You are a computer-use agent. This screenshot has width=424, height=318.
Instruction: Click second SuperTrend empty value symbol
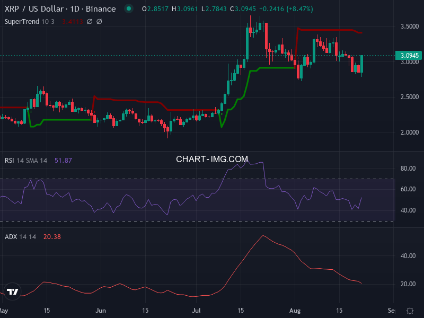pos(99,22)
